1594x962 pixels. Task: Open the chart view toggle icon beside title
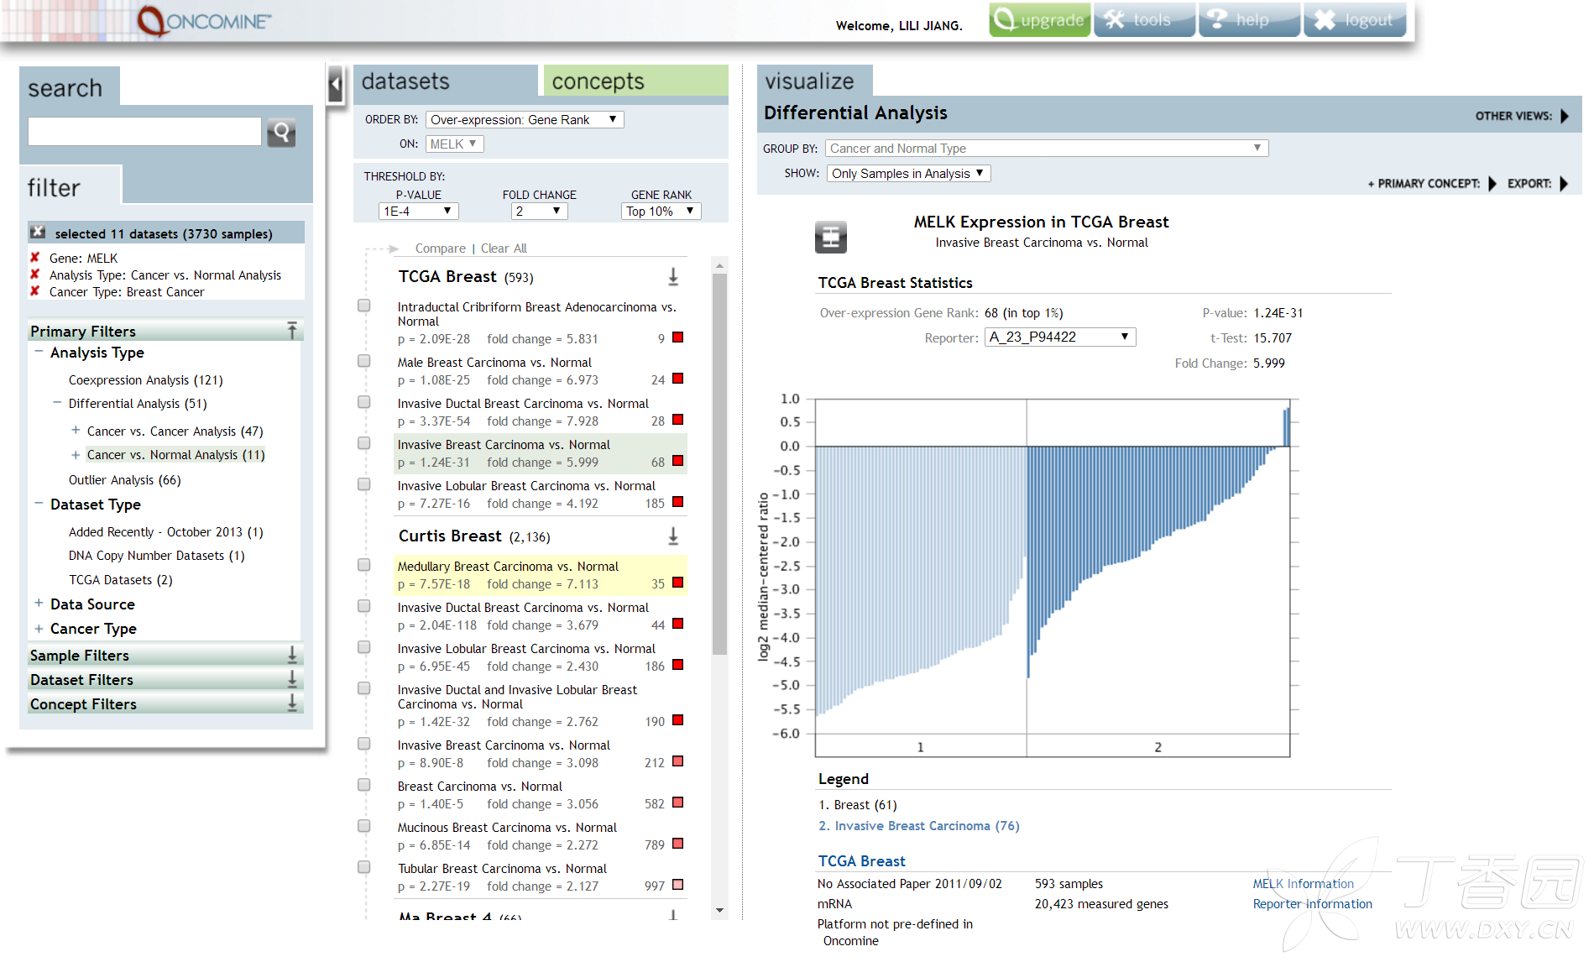pos(831,238)
